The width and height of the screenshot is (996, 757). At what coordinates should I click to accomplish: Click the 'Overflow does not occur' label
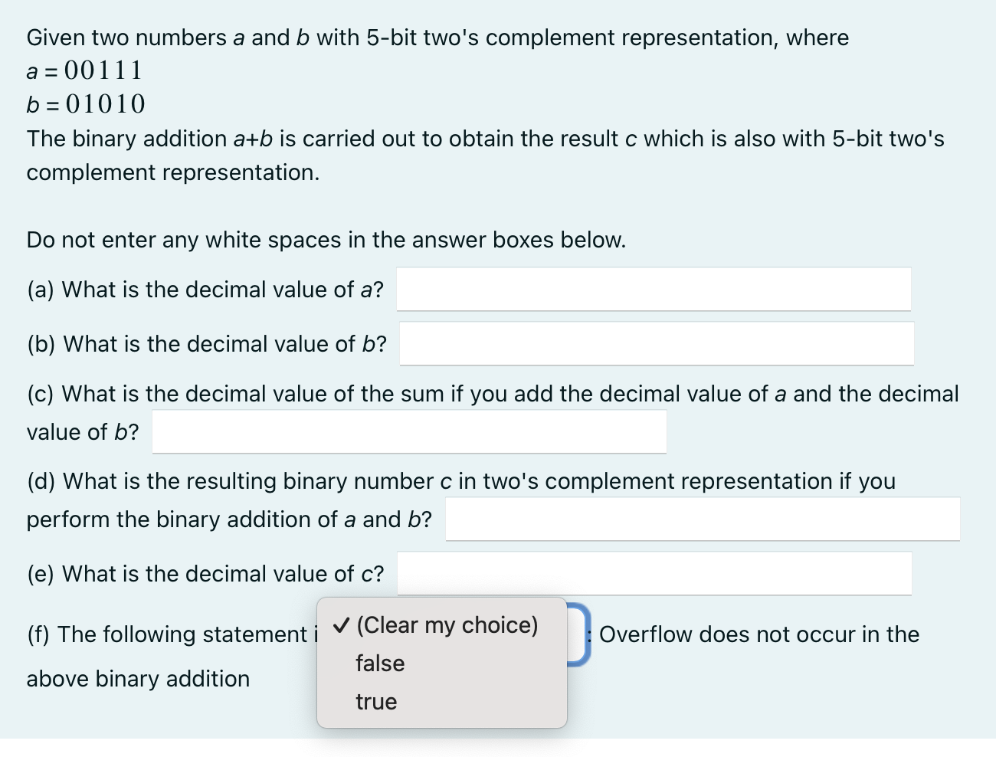[758, 634]
